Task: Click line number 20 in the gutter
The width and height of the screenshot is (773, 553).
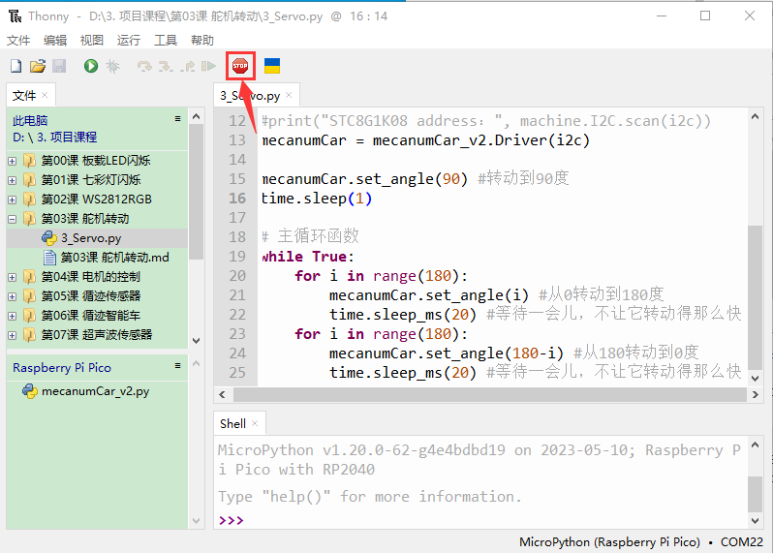Action: point(237,276)
